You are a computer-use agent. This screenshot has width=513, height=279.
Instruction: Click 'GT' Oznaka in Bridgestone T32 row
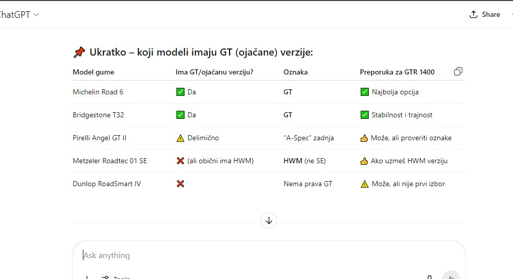tap(288, 115)
